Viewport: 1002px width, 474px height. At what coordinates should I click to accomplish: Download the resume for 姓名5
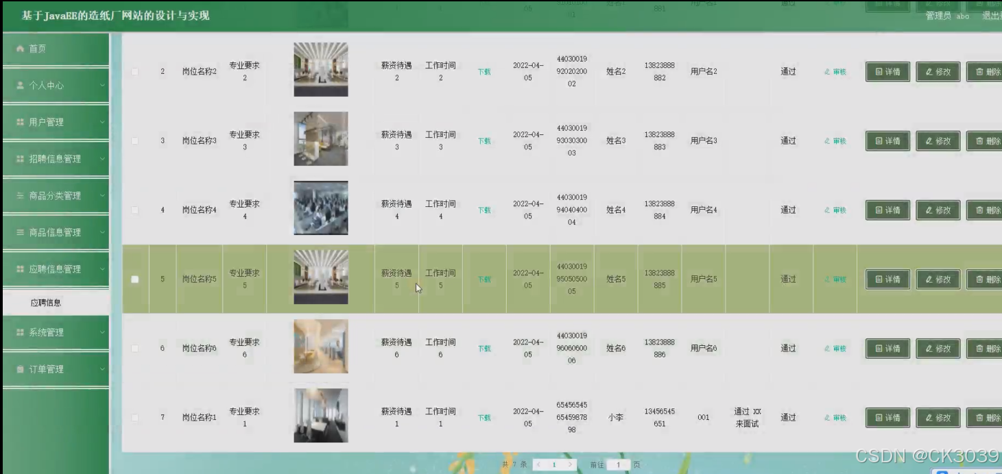click(484, 279)
